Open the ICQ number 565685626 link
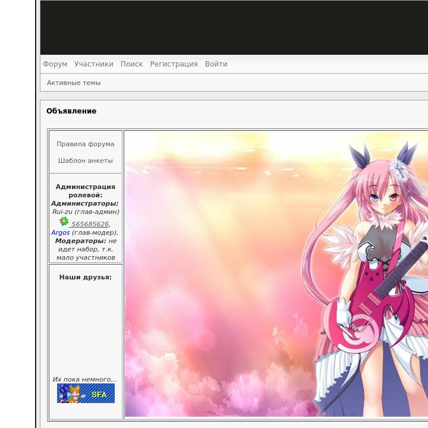The height and width of the screenshot is (428, 428). (90, 224)
